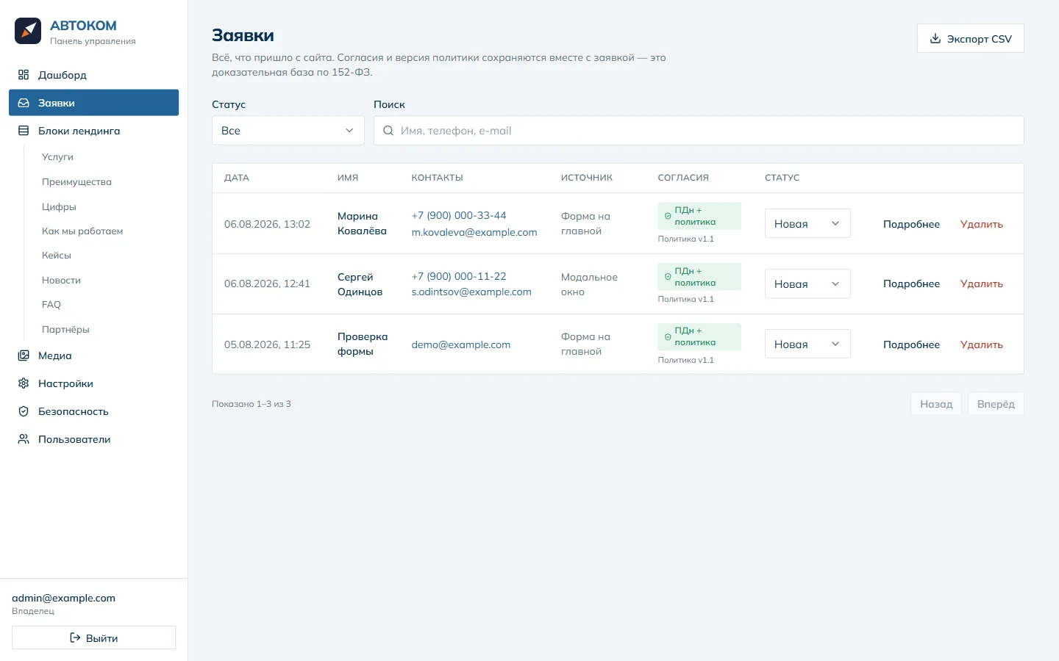Open Партнёры landing block
Image resolution: width=1059 pixels, height=661 pixels.
click(105, 330)
